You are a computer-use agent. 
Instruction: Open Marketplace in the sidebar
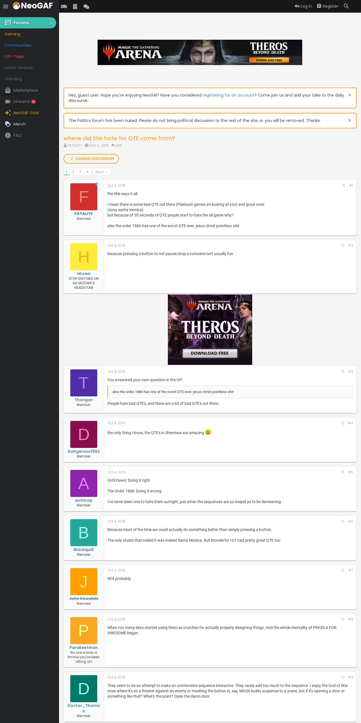click(x=26, y=90)
